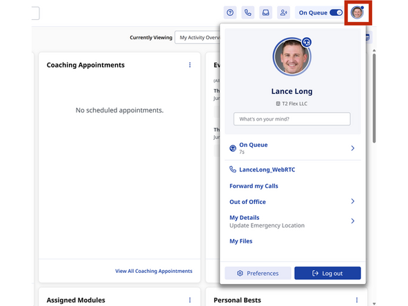Expand the My Details chevron
Screen dimensions: 408x306
(353, 221)
